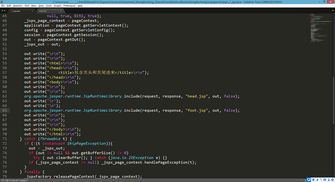Open the IME soft keyboard icon
The height and width of the screenshot is (182, 335).
click(x=325, y=180)
